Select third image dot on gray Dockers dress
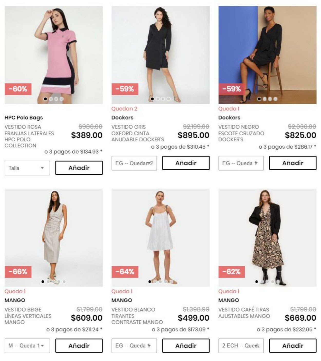Viewport: 321px width, 361px height. click(163, 99)
